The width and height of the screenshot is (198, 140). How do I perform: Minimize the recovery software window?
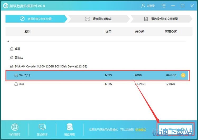pyautogui.click(x=173, y=6)
